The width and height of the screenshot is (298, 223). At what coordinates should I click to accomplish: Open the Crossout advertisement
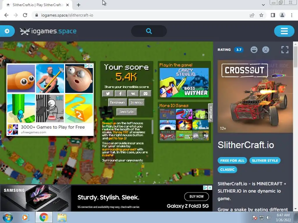click(255, 96)
